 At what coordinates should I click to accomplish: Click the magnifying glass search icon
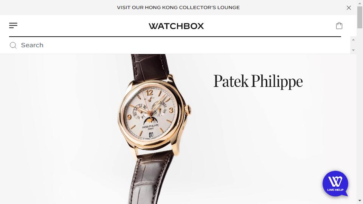tap(13, 45)
